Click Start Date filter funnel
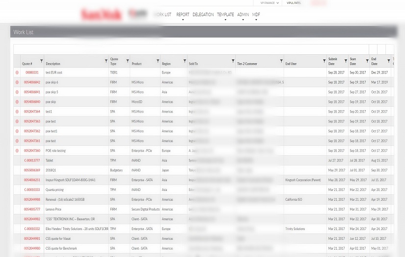Image resolution: width=405 pixels, height=257 pixels. click(367, 61)
